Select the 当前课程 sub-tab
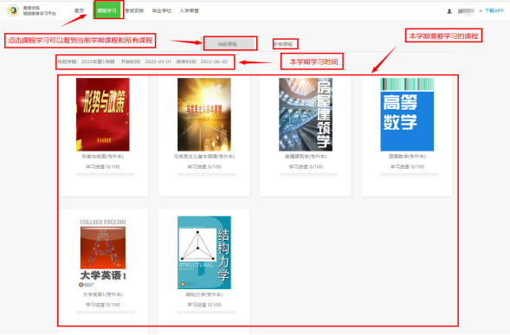 (x=228, y=43)
